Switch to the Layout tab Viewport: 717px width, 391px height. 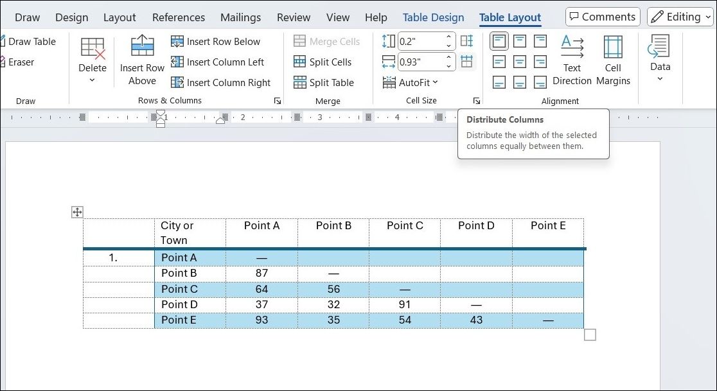tap(119, 17)
